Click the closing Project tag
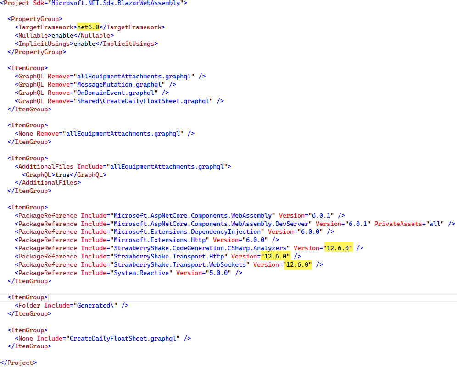This screenshot has height=368, width=457. tap(18, 363)
